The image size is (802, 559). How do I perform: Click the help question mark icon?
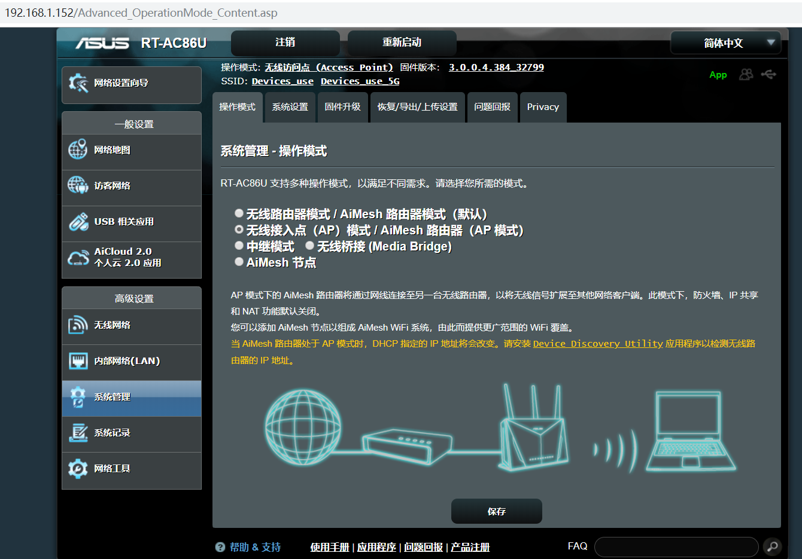click(x=220, y=547)
